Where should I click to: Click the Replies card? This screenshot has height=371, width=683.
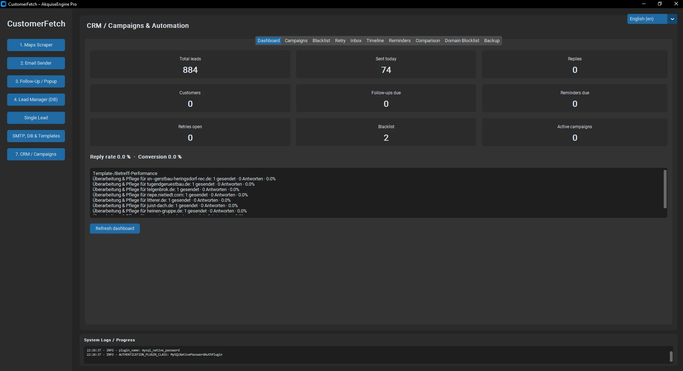575,64
